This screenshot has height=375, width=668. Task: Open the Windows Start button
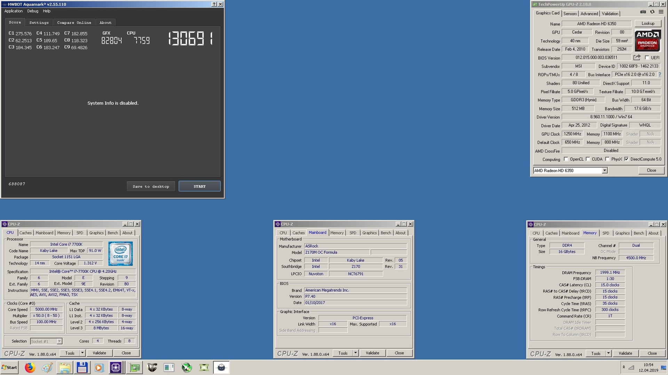[x=9, y=367]
